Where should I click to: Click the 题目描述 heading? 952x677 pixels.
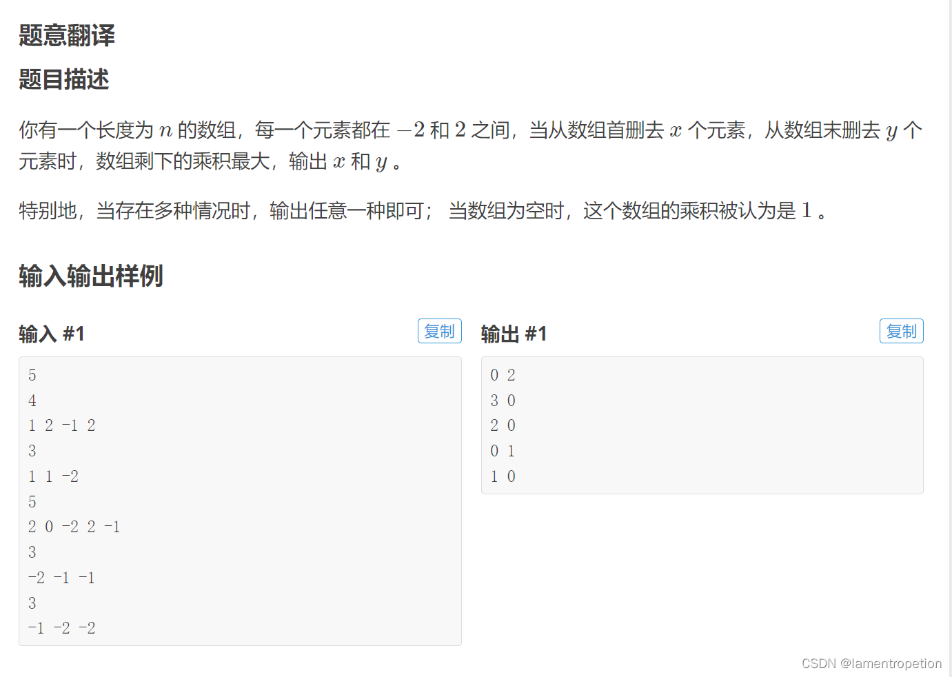point(64,79)
